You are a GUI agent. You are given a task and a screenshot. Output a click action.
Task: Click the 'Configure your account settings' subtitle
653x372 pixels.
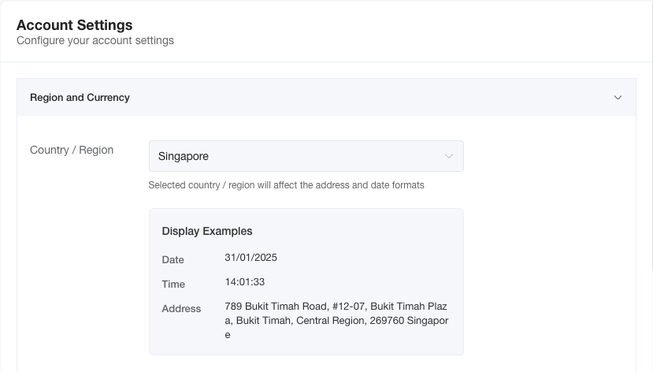[x=95, y=40]
